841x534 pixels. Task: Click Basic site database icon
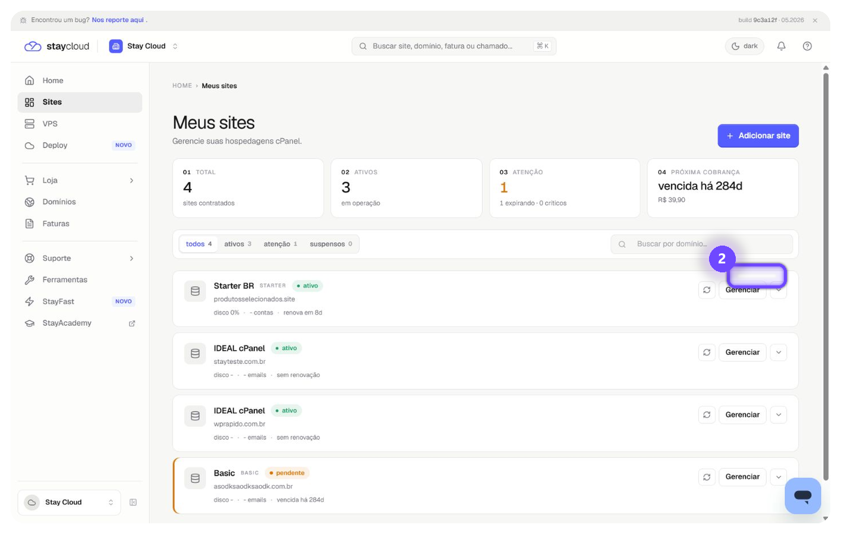pos(195,478)
